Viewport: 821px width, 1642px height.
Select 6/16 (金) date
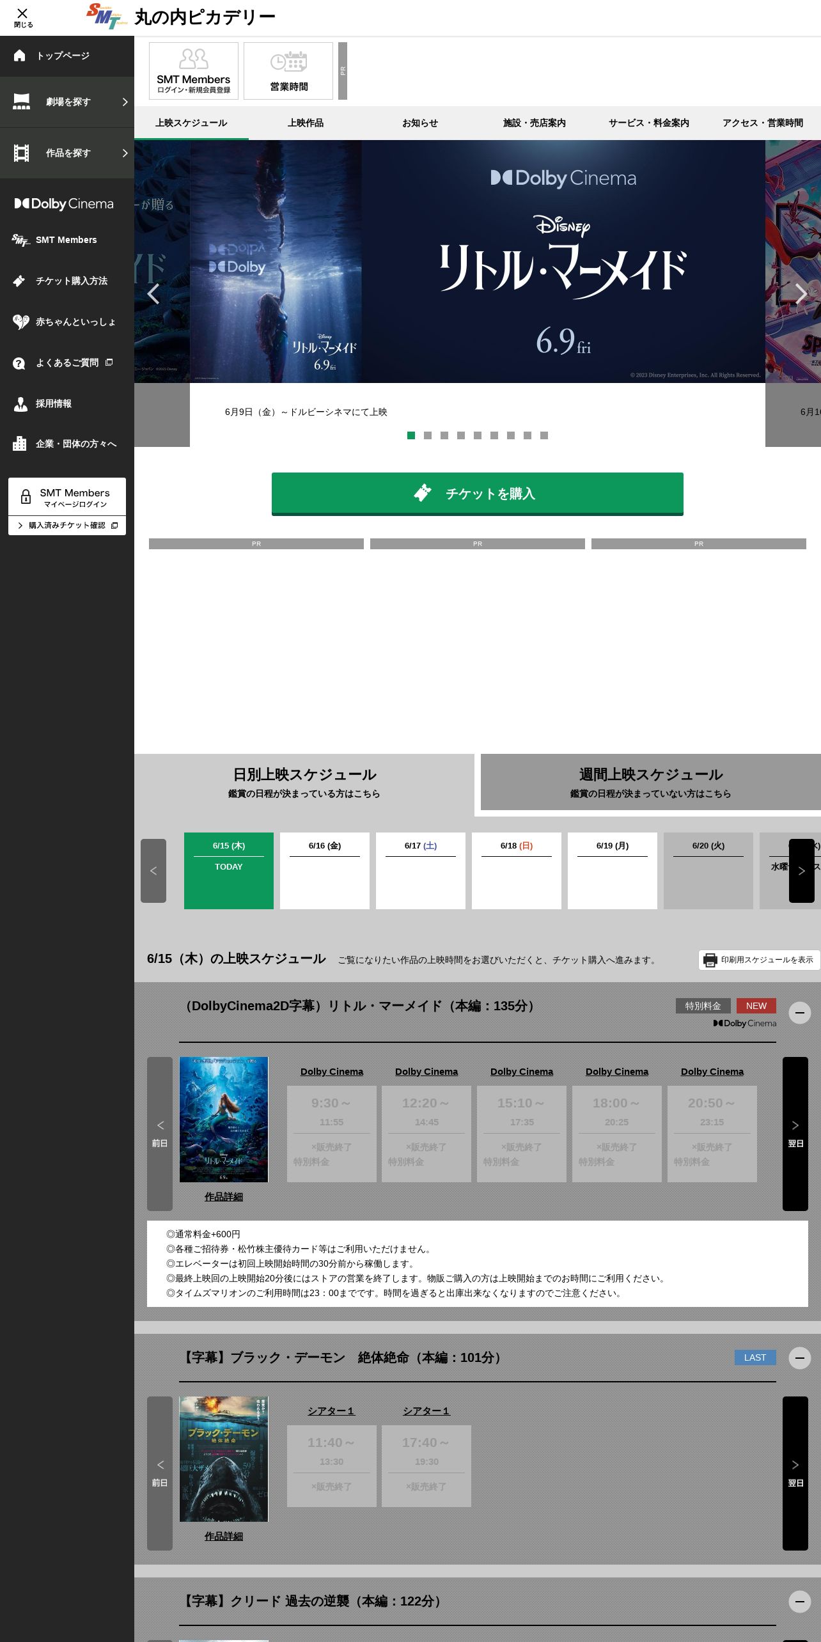(x=325, y=871)
